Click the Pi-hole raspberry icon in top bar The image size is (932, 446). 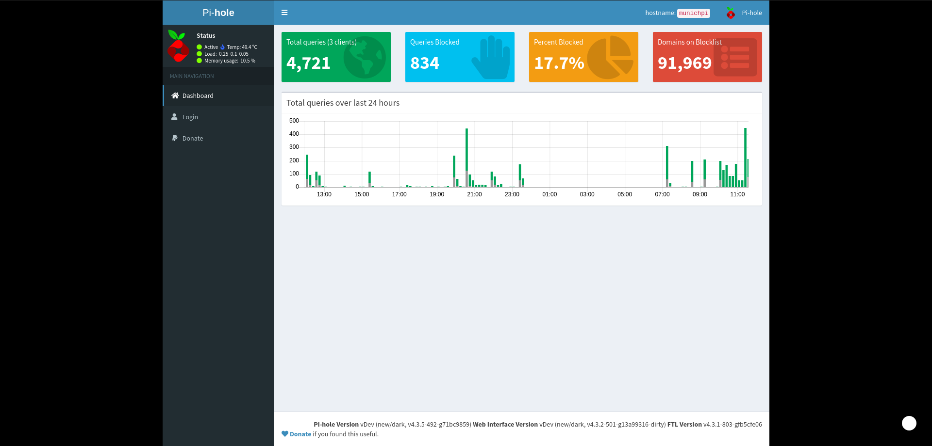730,13
